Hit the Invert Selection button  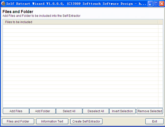point(122,111)
